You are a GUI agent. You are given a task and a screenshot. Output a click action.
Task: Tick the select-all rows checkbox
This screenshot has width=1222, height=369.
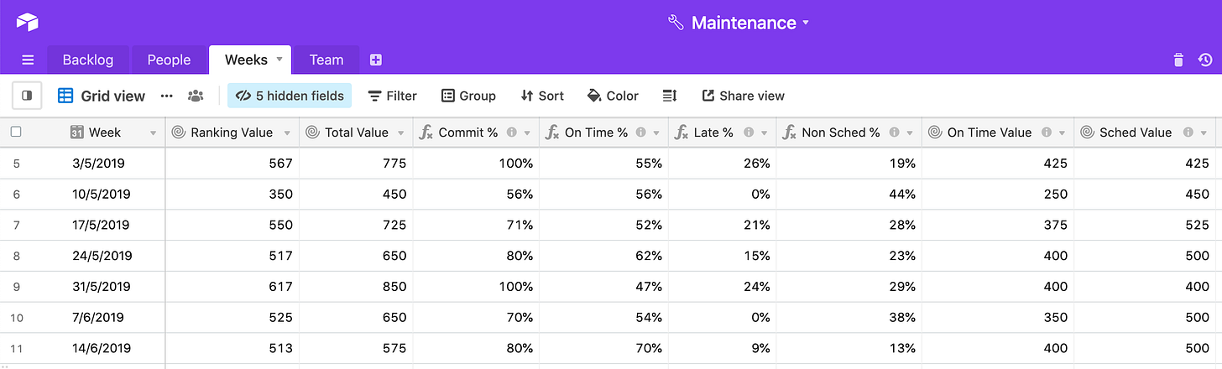click(x=16, y=132)
